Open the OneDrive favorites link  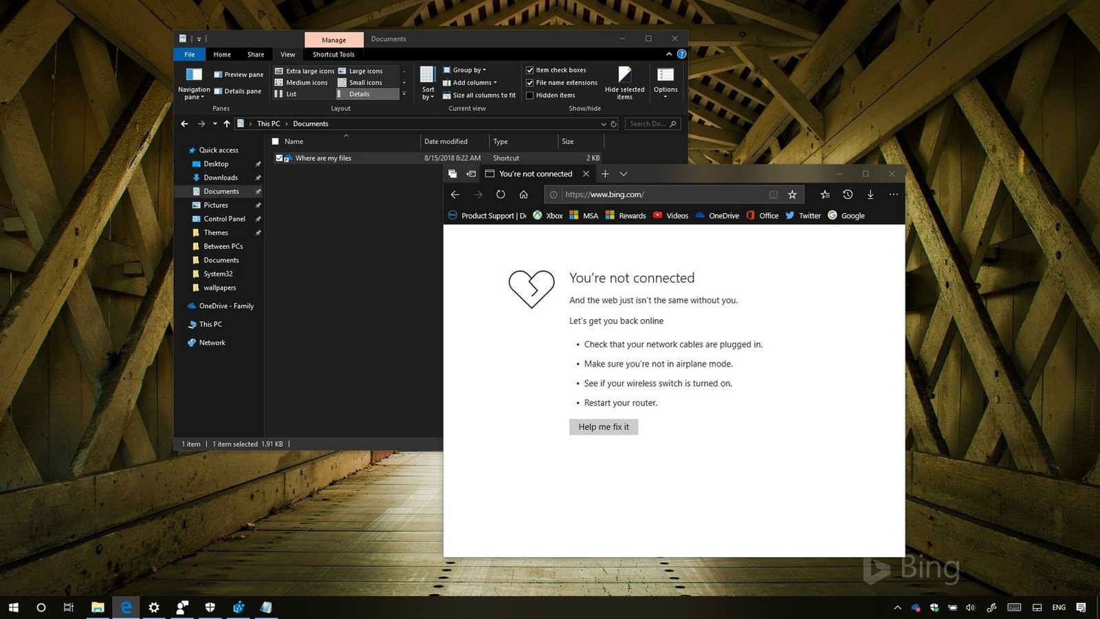(x=717, y=216)
